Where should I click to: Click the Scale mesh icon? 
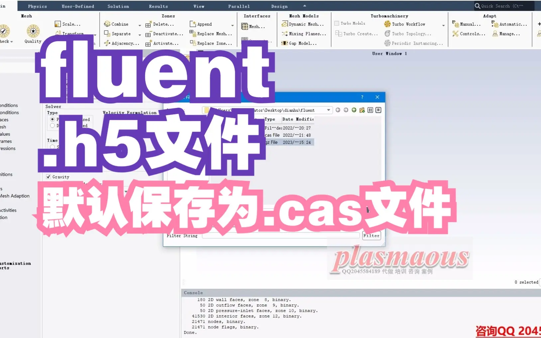(x=58, y=24)
